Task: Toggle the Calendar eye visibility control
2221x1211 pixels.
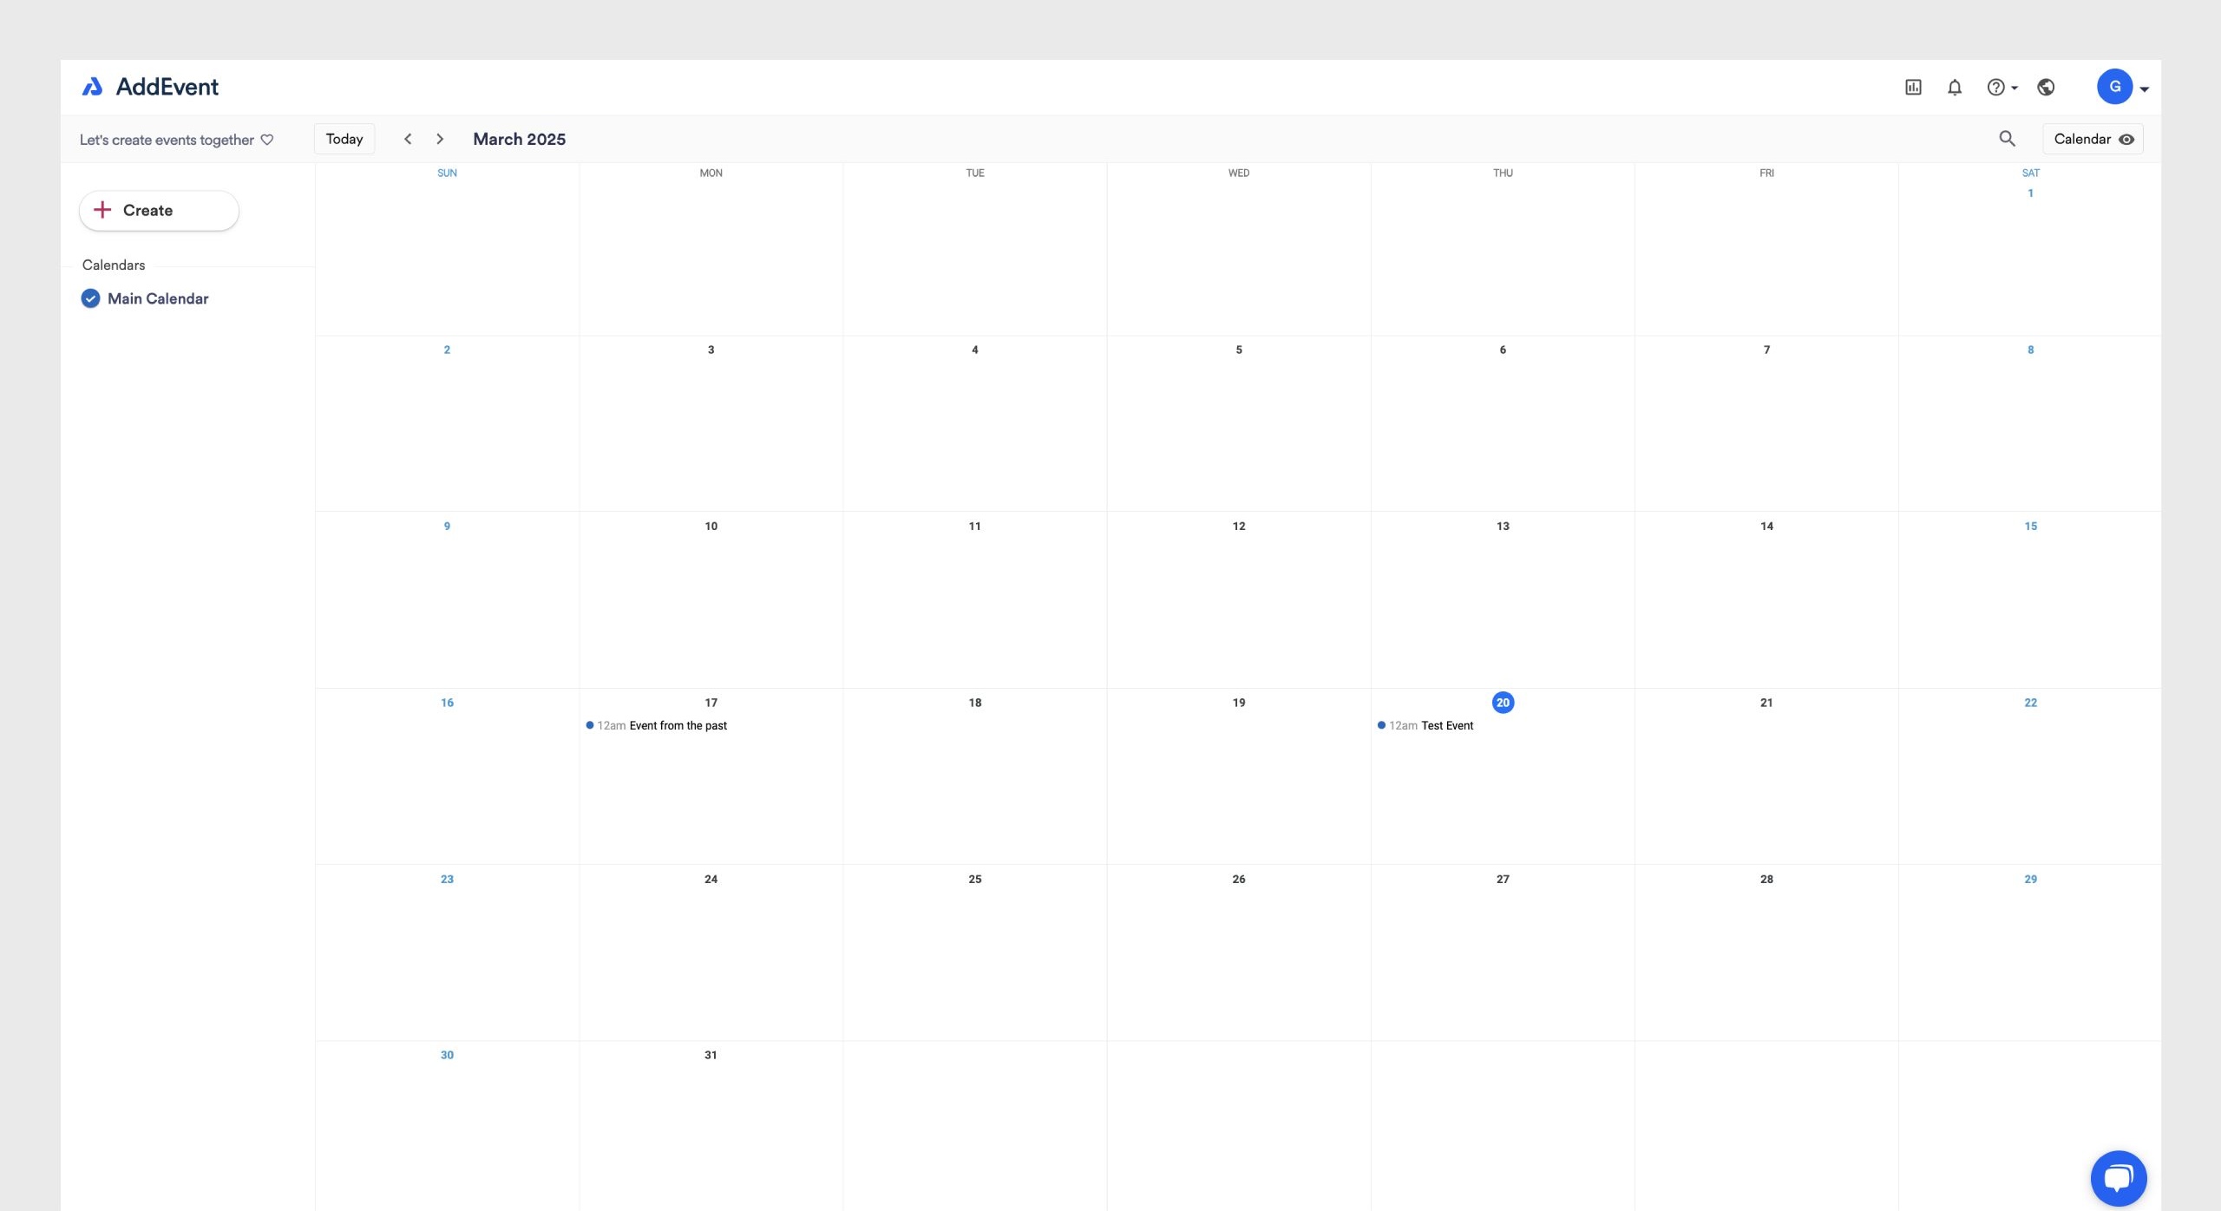Action: point(2126,139)
